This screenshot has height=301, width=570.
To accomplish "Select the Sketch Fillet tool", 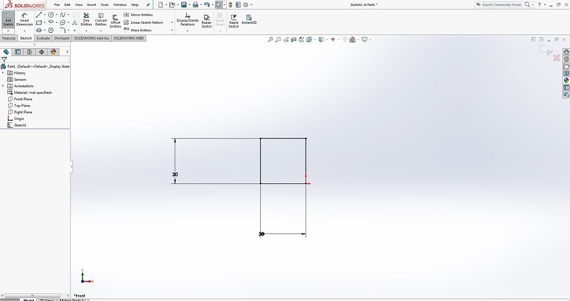I will point(62,30).
